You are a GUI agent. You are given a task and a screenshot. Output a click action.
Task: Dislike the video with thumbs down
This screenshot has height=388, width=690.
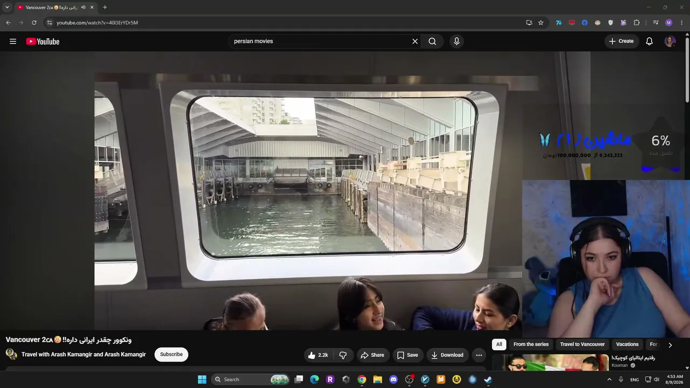click(x=343, y=355)
